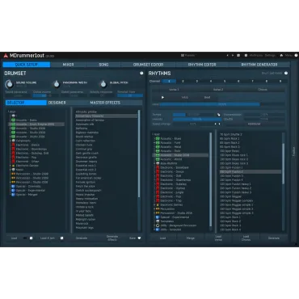Click the Percussion - Studio 2008 icon

tap(13, 174)
